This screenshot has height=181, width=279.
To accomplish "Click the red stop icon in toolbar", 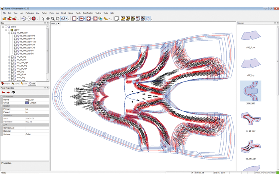I will 33,18.
